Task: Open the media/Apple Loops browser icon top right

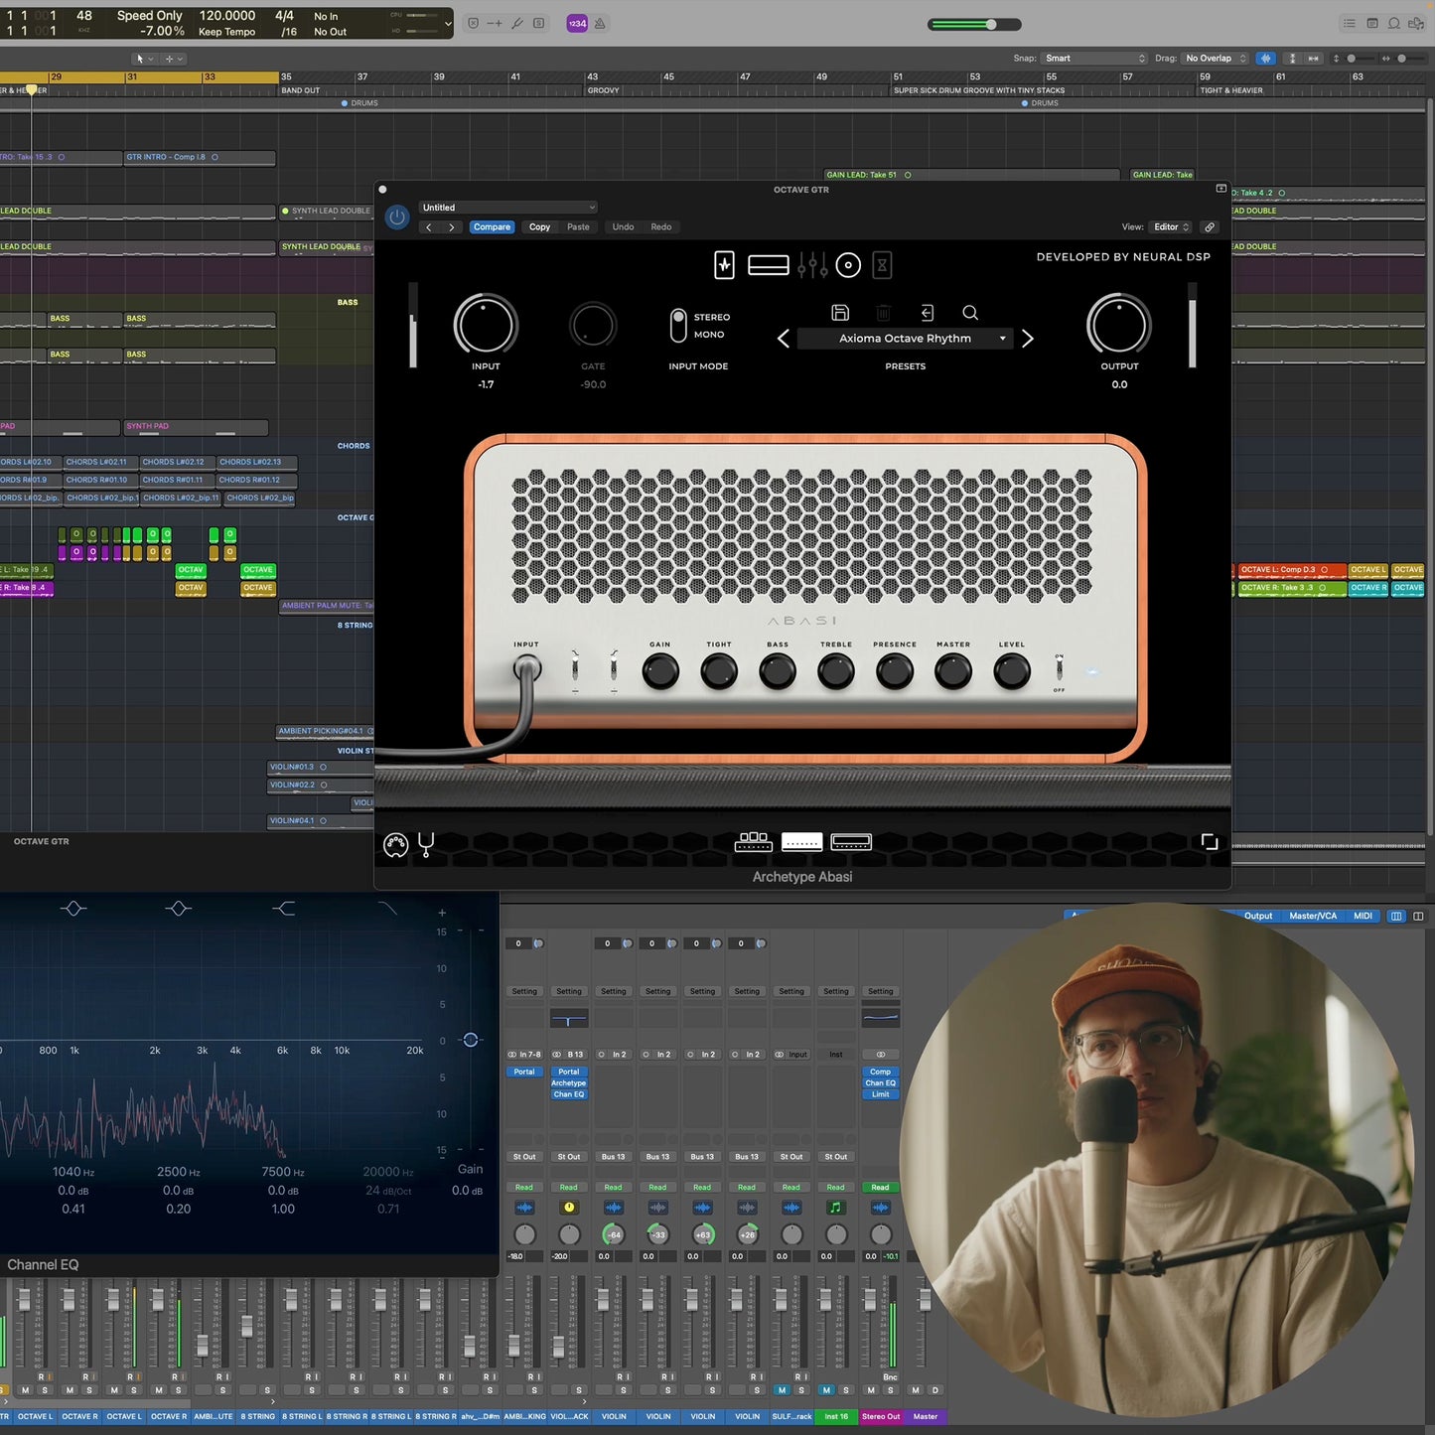Action: 1415,23
